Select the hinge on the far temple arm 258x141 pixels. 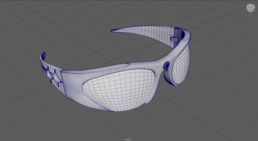(x=173, y=39)
